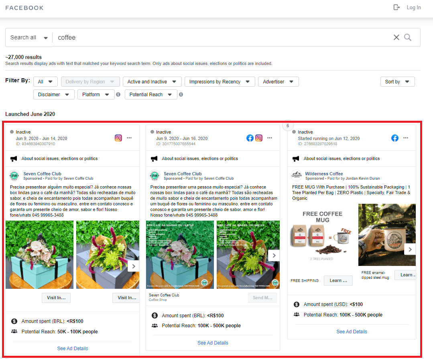Click the Send M... button
The width and height of the screenshot is (433, 359).
tap(262, 298)
